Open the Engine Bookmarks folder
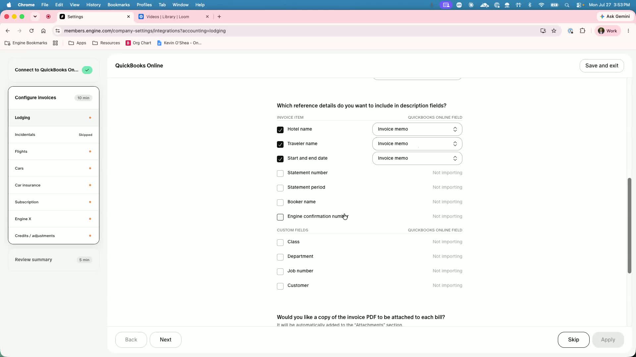Screen dimensions: 636x357 26,43
